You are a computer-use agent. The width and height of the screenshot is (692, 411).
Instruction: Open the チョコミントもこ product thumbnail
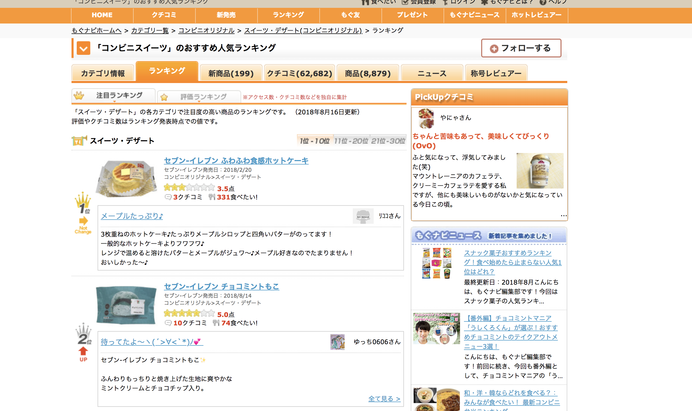(126, 305)
